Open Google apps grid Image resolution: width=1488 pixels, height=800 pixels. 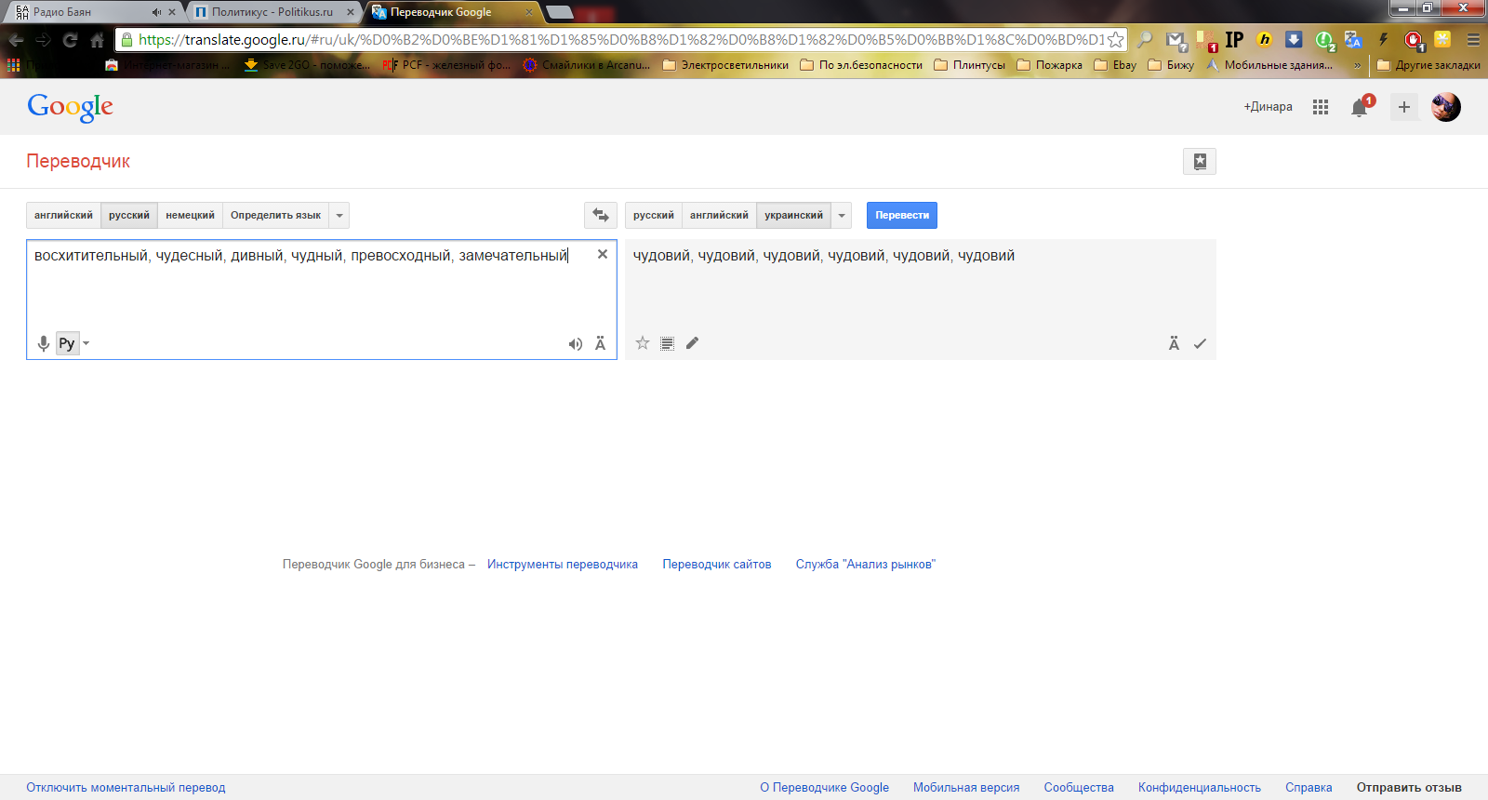pyautogui.click(x=1321, y=107)
